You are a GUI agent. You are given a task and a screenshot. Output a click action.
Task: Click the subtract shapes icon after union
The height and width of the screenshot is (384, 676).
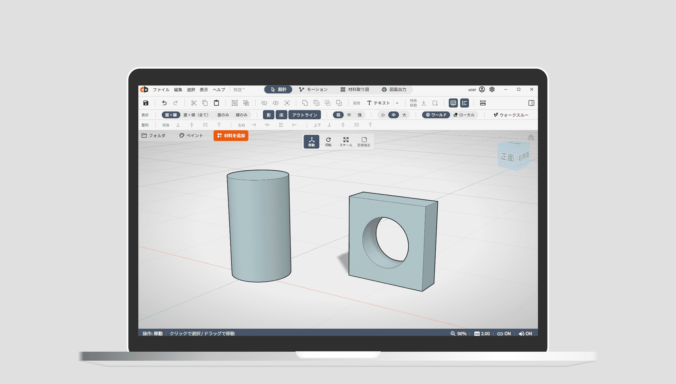coord(317,103)
